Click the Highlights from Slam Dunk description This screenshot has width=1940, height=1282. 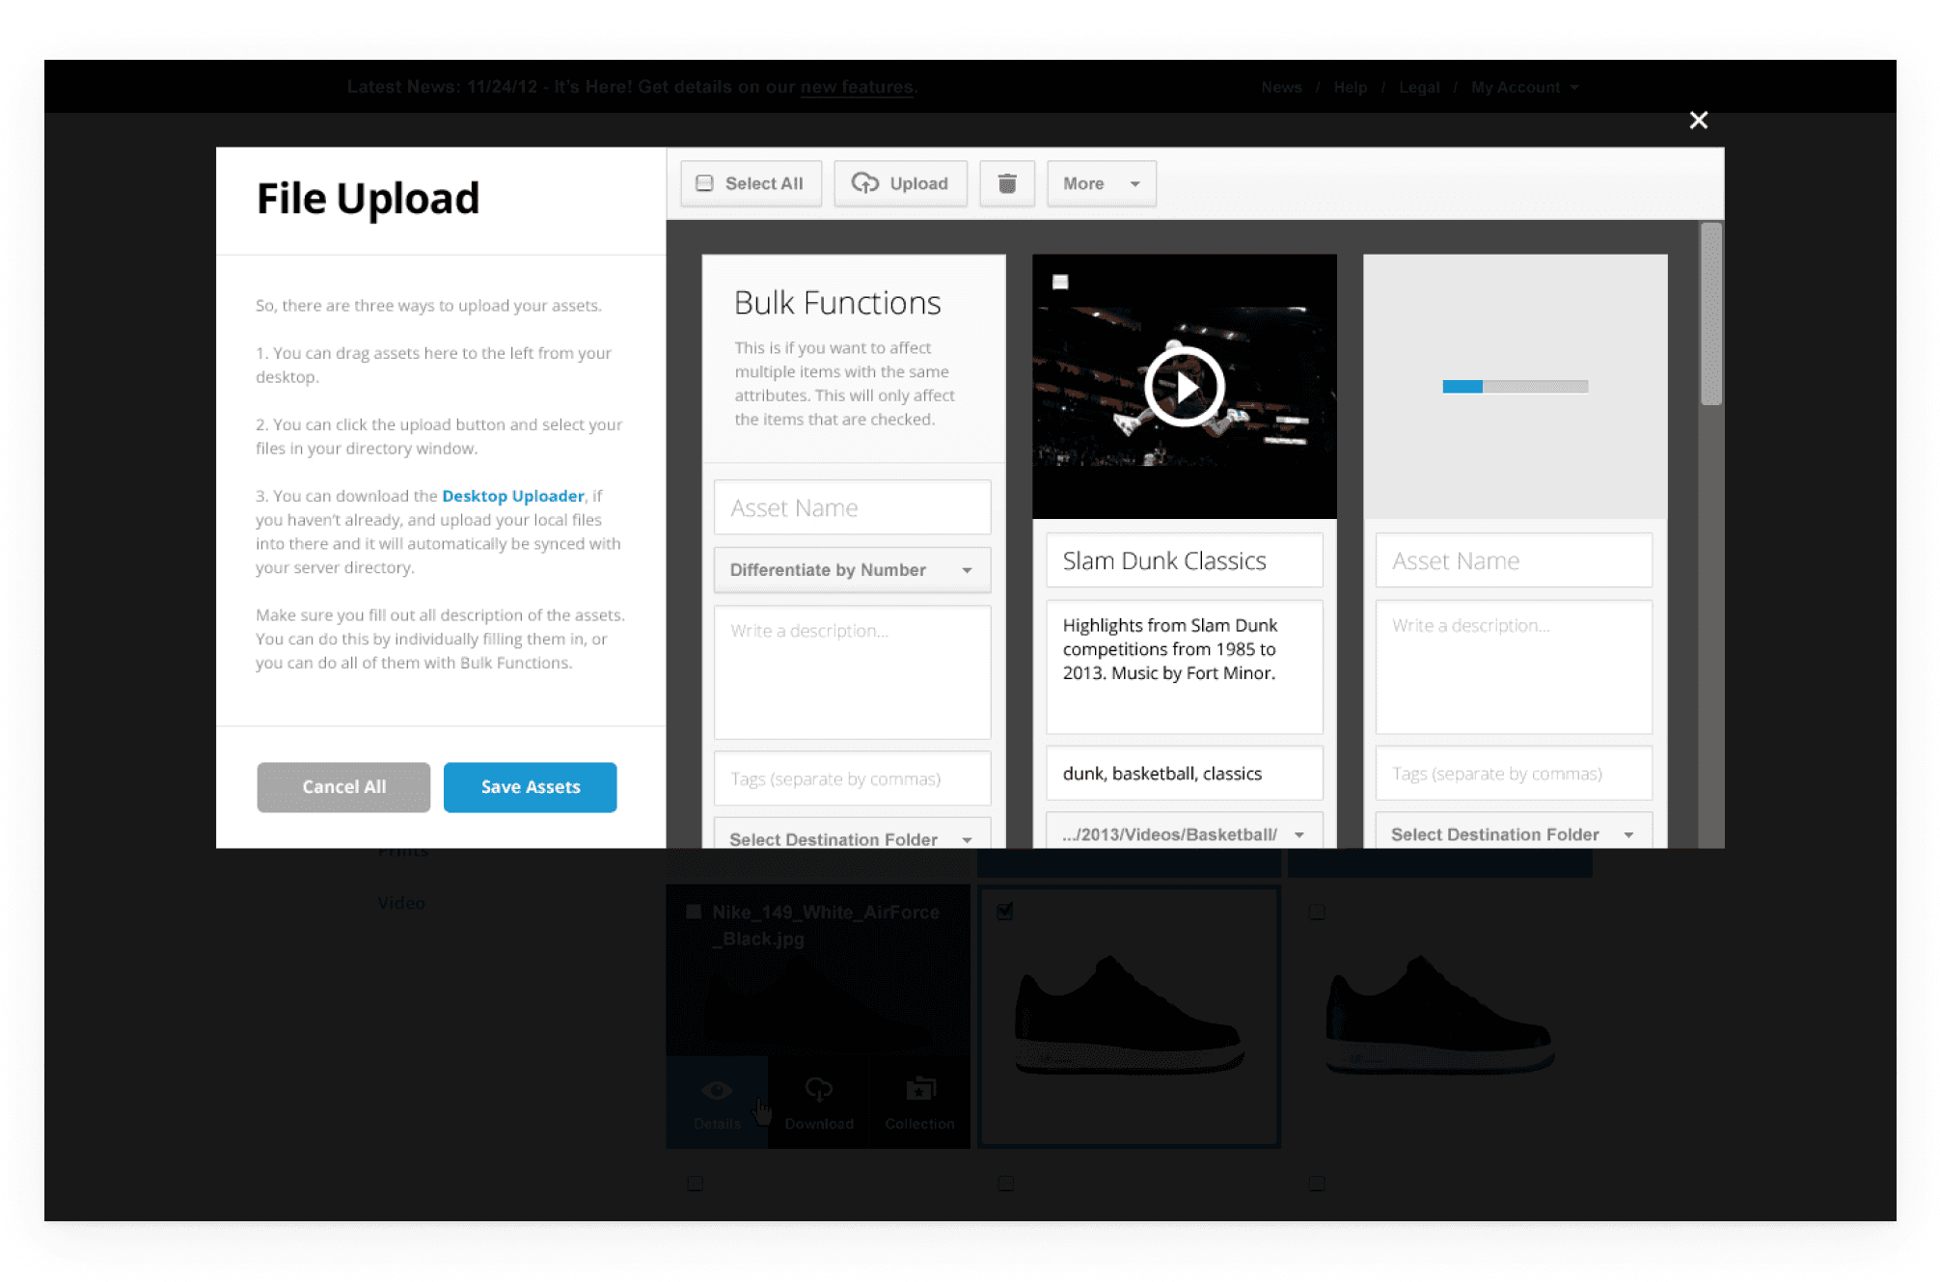tap(1185, 668)
